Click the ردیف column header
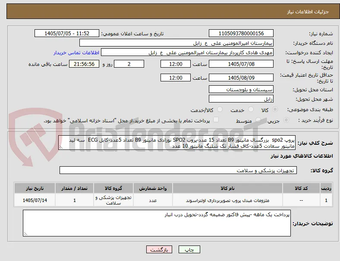340x261 pixels. [x=326, y=188]
